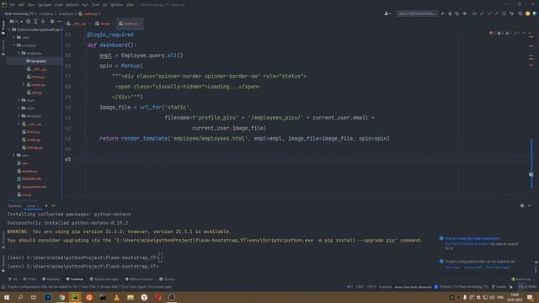This screenshot has height=303, width=539.
Task: Expand the .idea folder in tree
Action: pyautogui.click(x=14, y=37)
